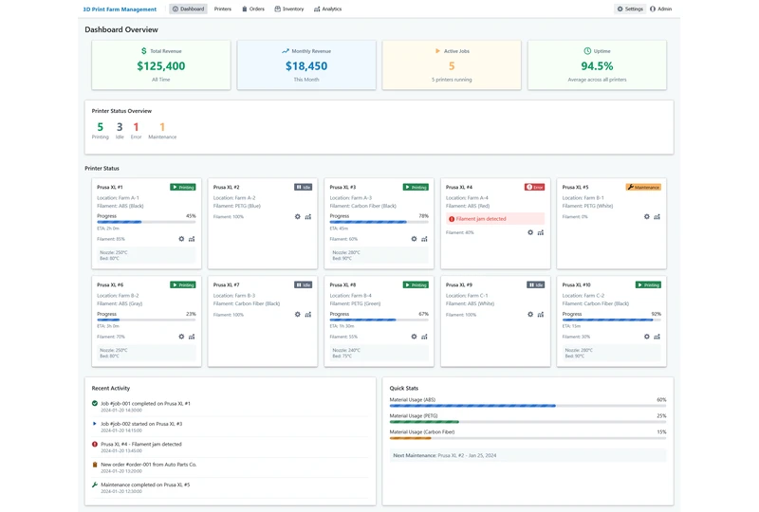
Task: Open Settings in the top bar
Action: tap(630, 9)
